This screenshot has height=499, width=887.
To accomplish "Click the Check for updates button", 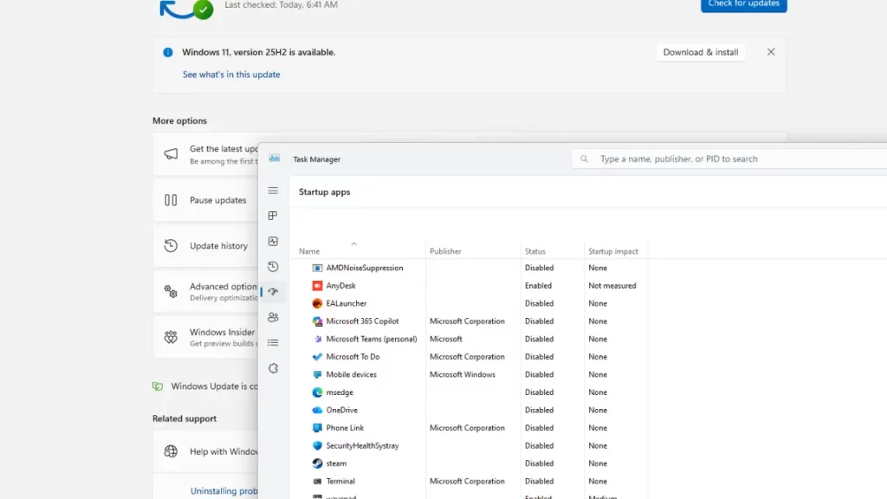I will pos(743,4).
